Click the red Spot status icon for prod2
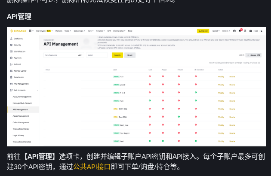Screen dimensions: 271x176 tap(150, 85)
